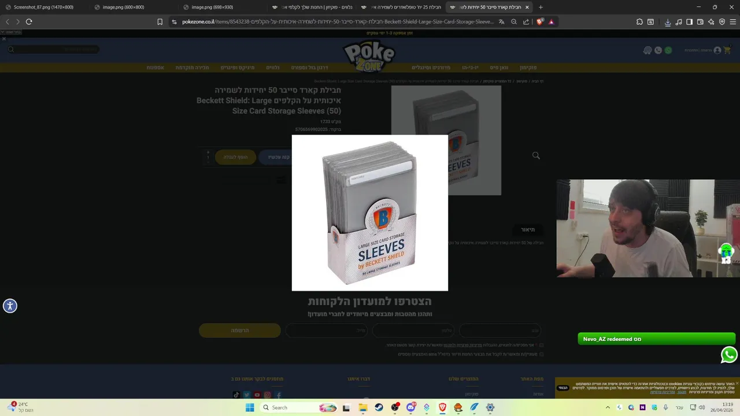Accept cookies with the הבנתי button
The image size is (740, 416).
click(x=563, y=388)
